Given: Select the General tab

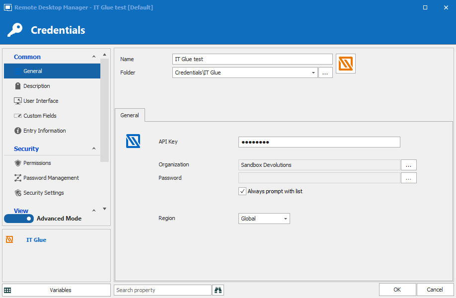Looking at the screenshot, I should [x=130, y=115].
